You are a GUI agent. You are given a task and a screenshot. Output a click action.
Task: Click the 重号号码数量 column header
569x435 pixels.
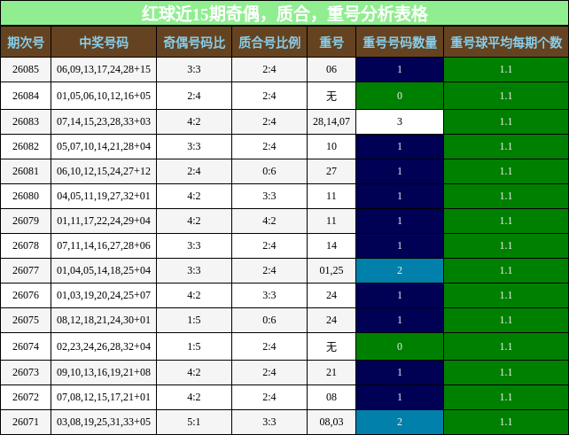[x=400, y=43]
